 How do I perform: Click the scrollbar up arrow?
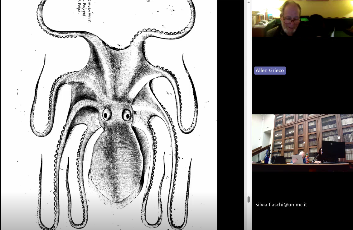249,2
